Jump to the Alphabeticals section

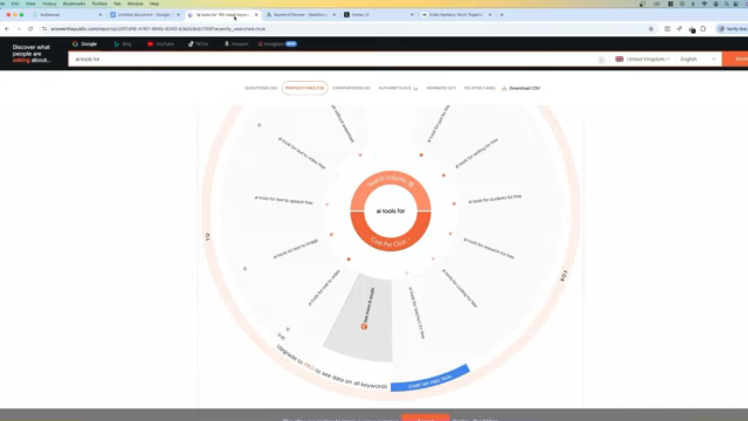(x=398, y=88)
